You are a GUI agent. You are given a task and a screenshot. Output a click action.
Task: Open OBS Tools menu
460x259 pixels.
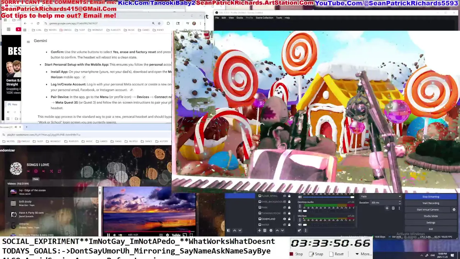click(x=279, y=18)
